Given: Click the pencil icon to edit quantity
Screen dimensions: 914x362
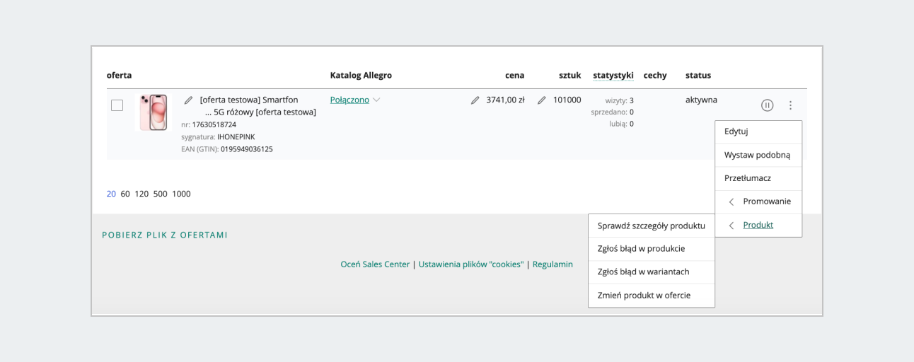Looking at the screenshot, I should (542, 100).
